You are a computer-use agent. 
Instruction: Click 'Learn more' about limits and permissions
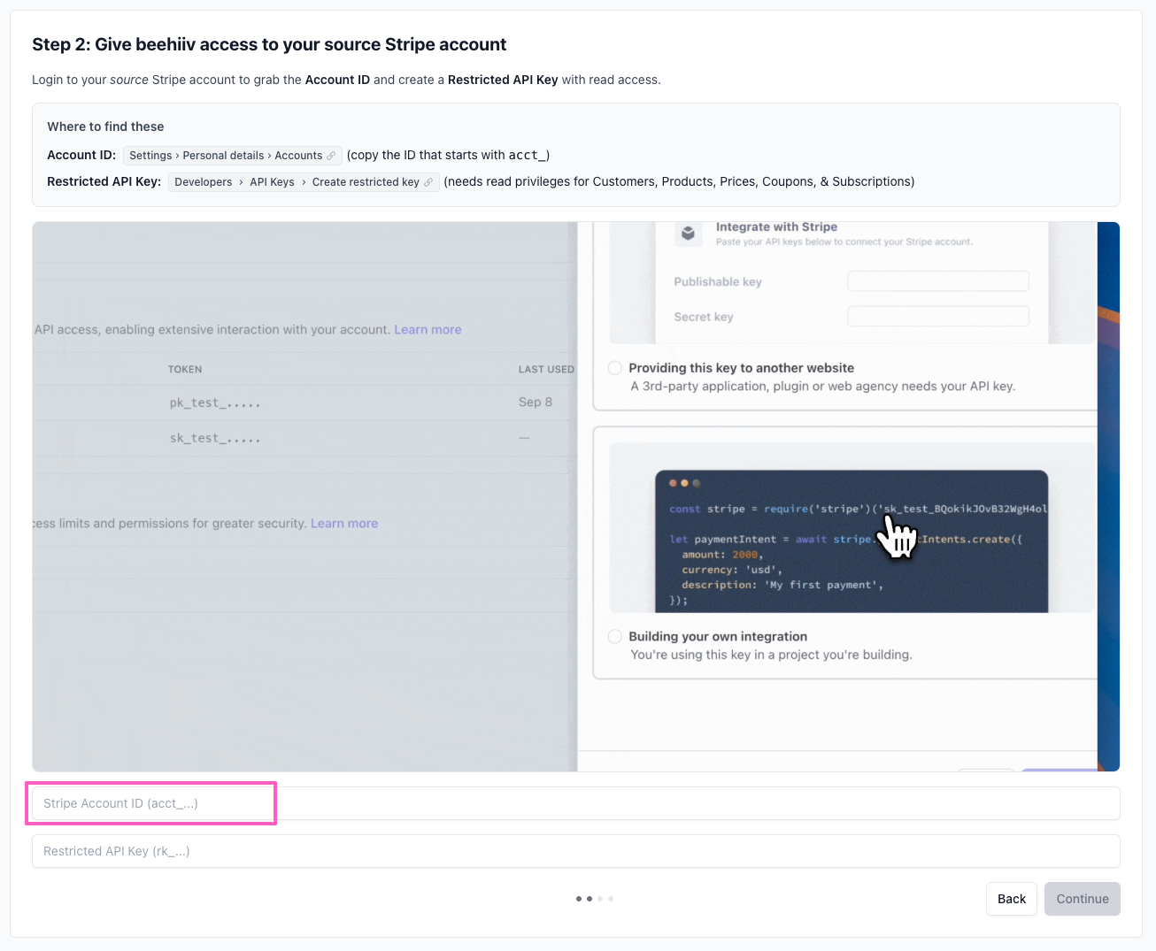344,524
